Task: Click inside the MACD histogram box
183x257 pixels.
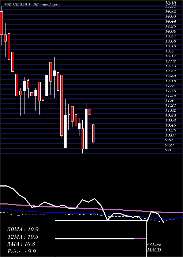Action: [101, 239]
